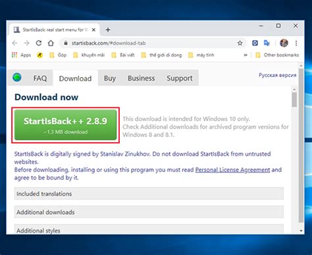Open the Support tab
Screen dimensions: 312x255
coord(180,78)
